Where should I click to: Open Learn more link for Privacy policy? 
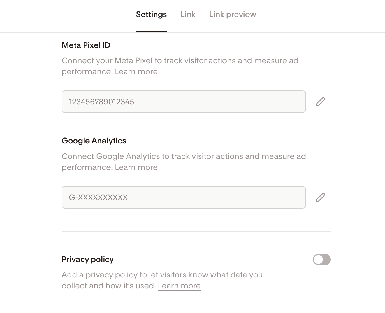coord(179,286)
